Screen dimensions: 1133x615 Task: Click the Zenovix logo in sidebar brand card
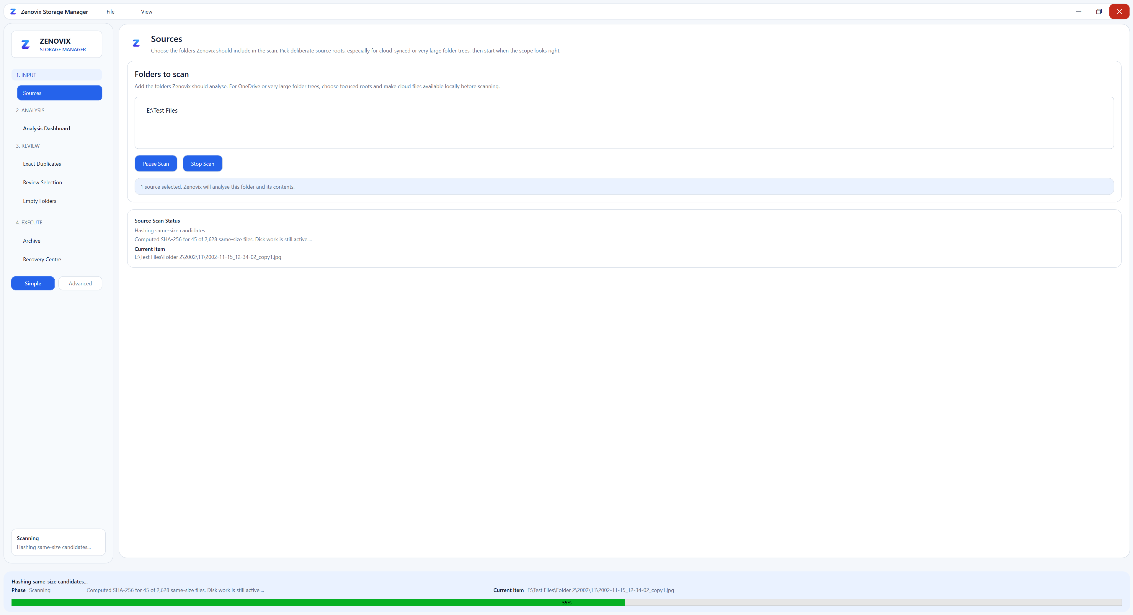click(25, 44)
